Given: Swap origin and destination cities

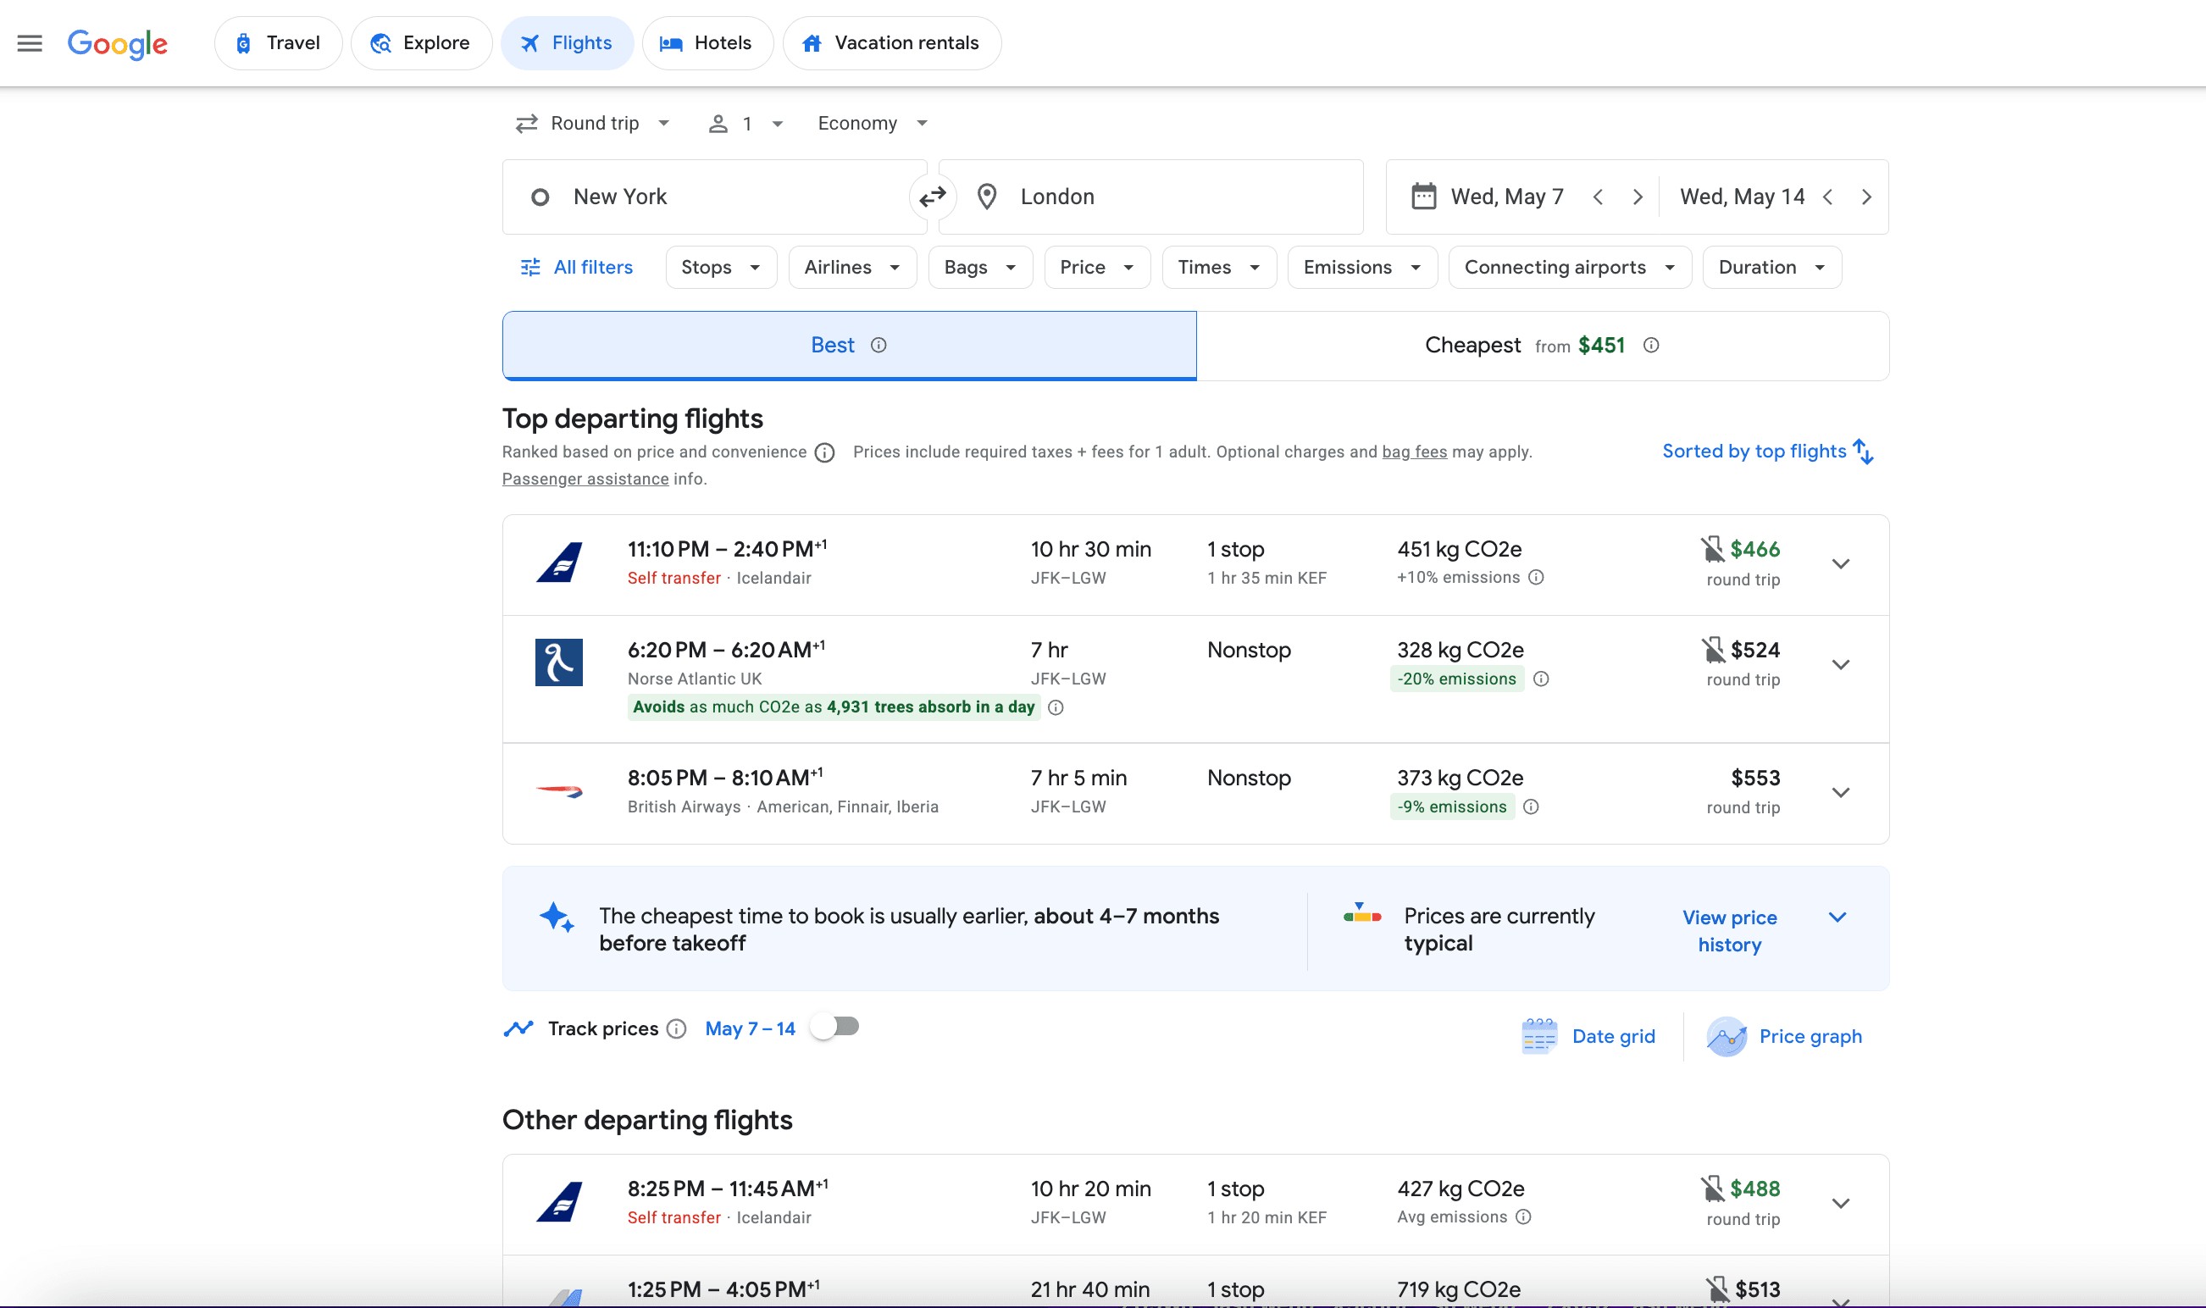Looking at the screenshot, I should click(933, 197).
